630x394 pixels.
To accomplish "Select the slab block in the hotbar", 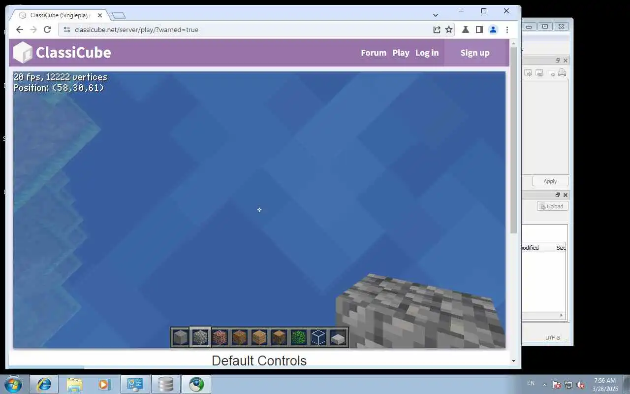I will pos(338,337).
